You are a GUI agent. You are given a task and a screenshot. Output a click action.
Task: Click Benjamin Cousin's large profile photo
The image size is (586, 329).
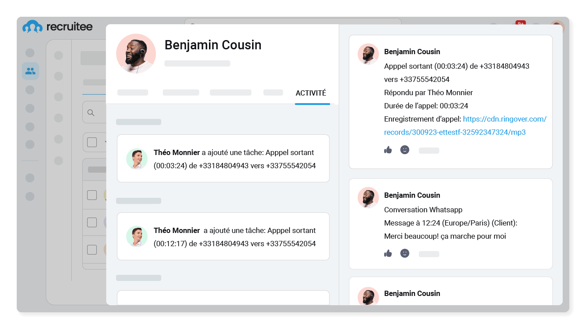point(136,53)
